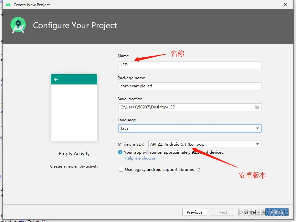Select the Empty Activity template preview
This screenshot has width=296, height=222.
[x=74, y=107]
